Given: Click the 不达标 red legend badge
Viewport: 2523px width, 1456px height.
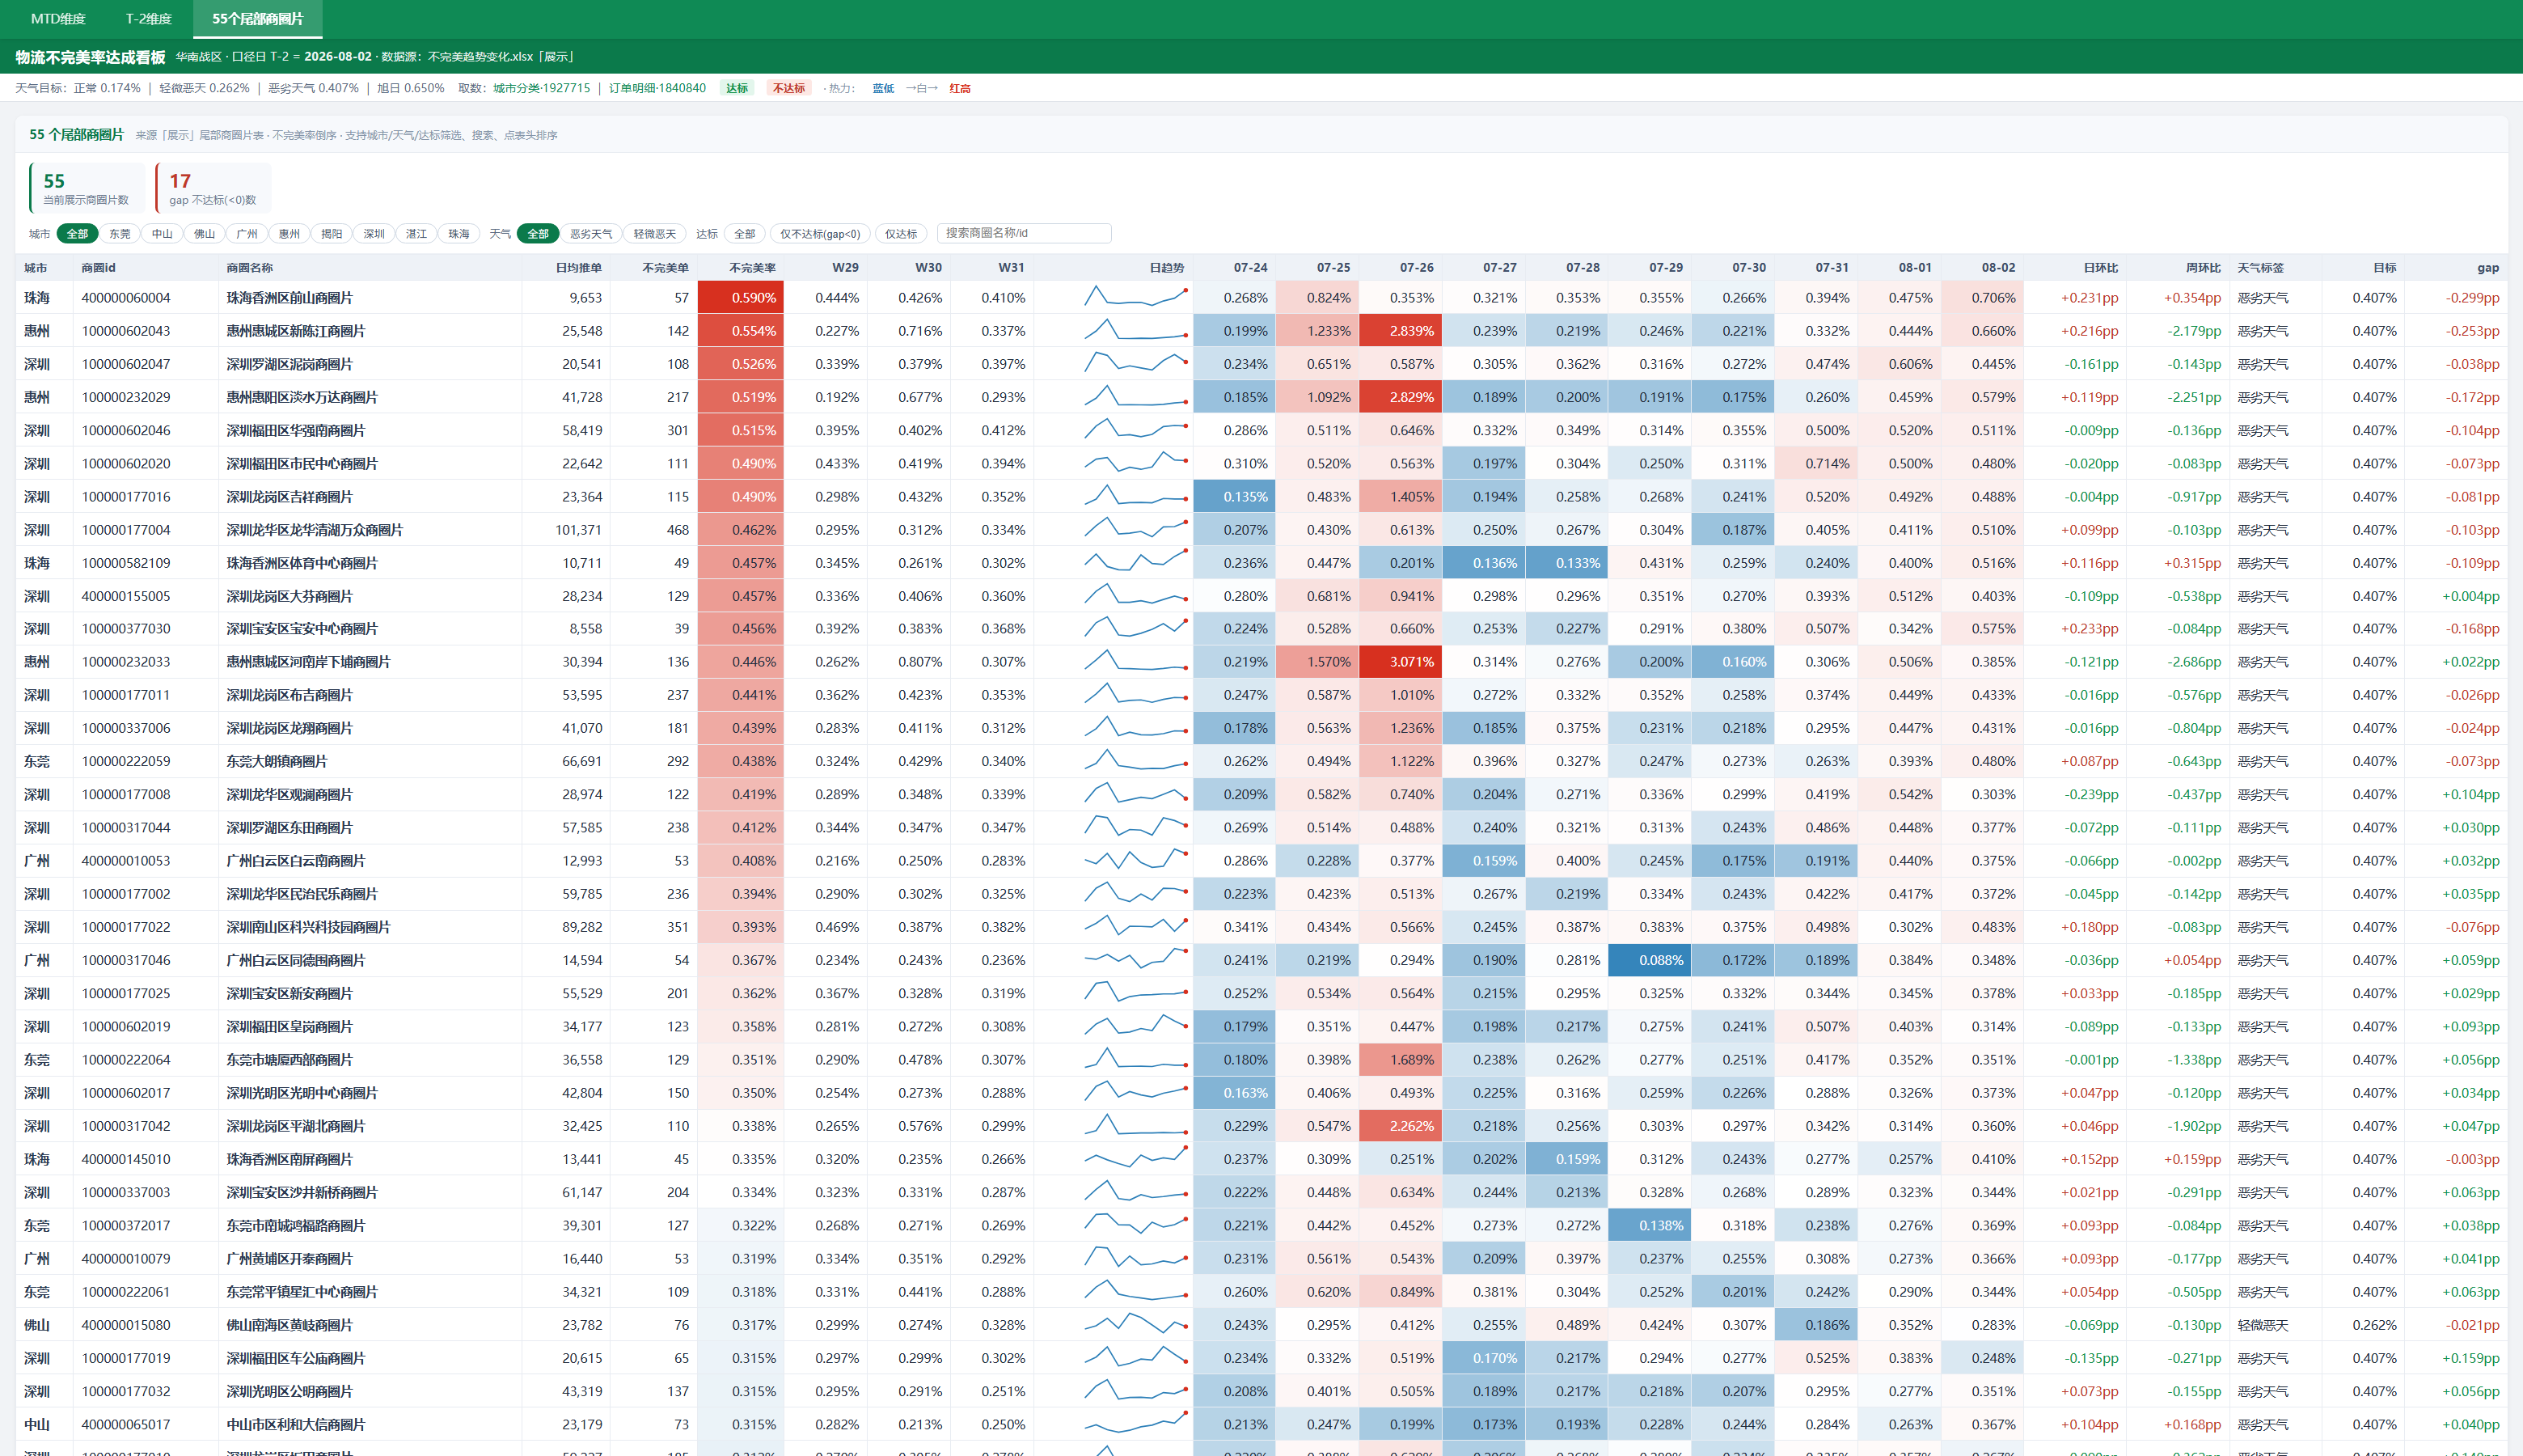Looking at the screenshot, I should pyautogui.click(x=788, y=88).
